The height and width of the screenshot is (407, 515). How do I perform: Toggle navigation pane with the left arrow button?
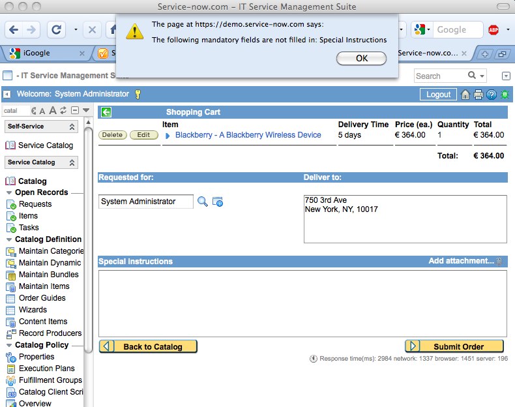7,95
